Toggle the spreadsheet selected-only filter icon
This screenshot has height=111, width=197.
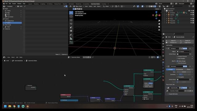(x=64, y=6)
